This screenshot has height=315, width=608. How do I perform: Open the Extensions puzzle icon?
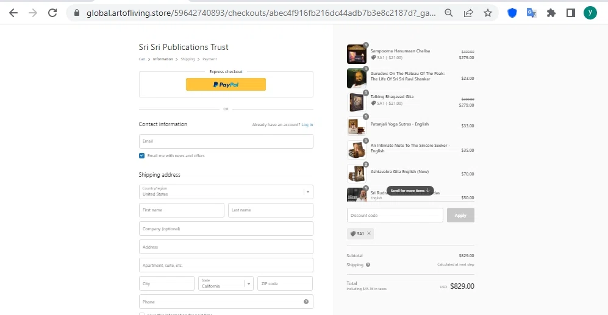(551, 13)
